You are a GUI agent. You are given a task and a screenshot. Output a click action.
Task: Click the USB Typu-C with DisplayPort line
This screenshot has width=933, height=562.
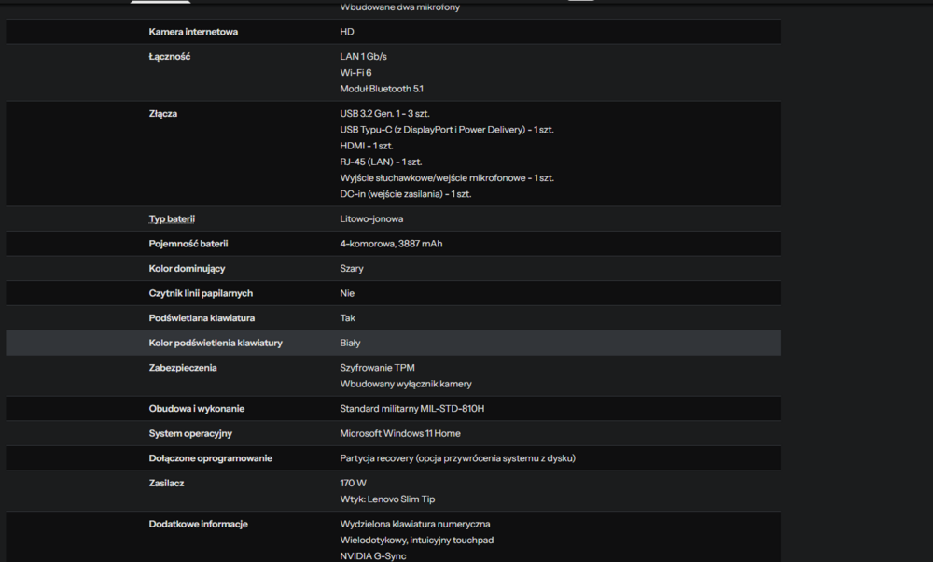[x=446, y=130]
